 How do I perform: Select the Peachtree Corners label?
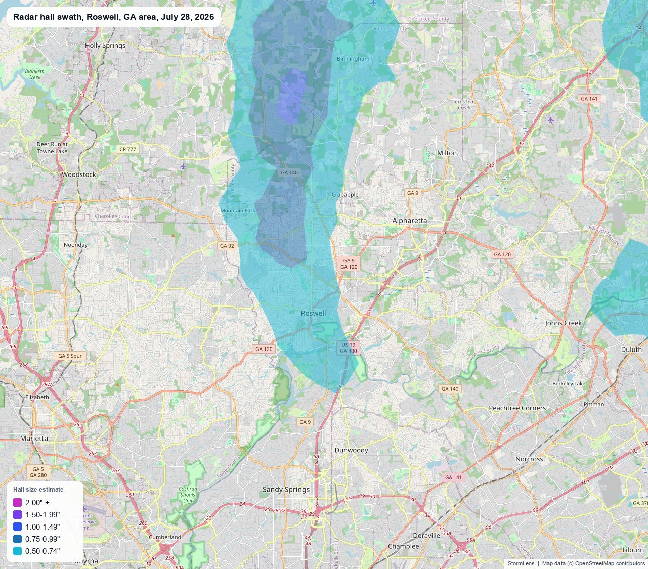[517, 408]
